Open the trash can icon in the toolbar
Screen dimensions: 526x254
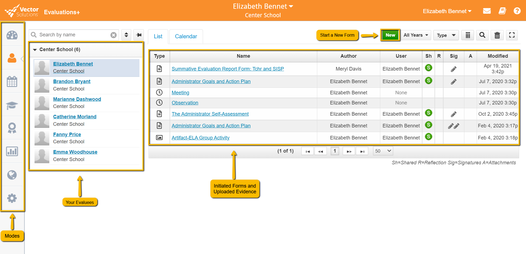(497, 35)
